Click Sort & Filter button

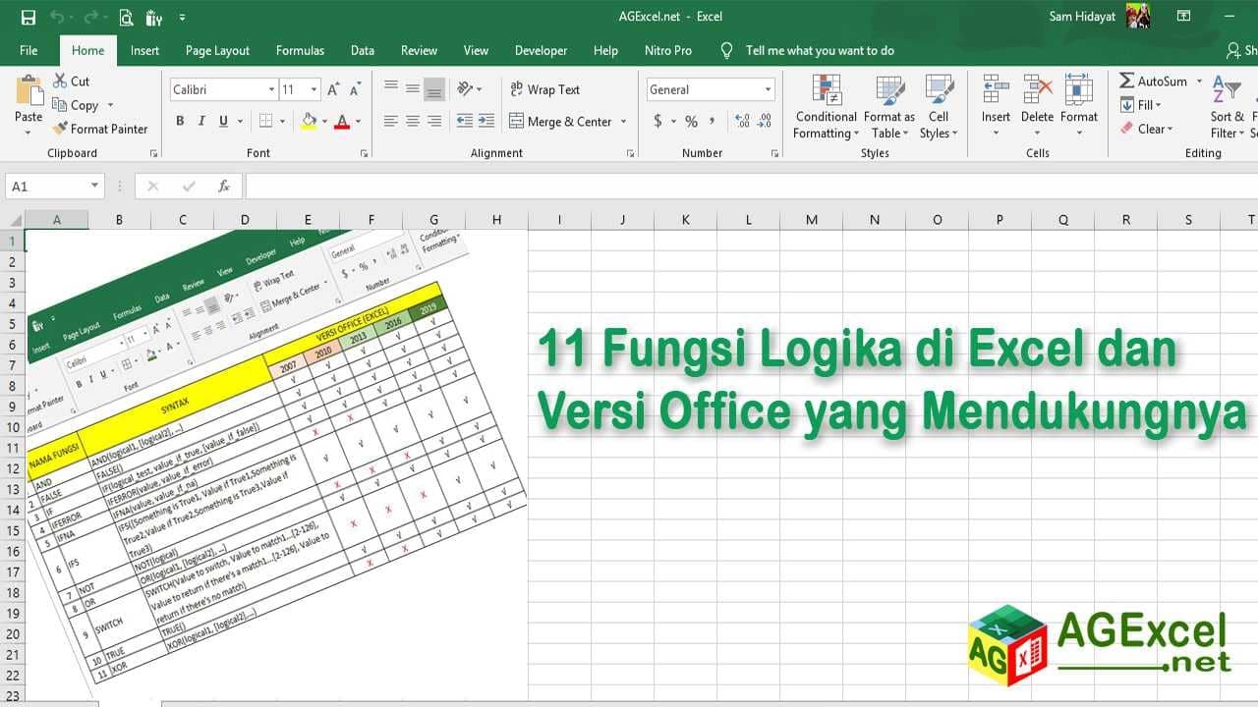pos(1228,107)
